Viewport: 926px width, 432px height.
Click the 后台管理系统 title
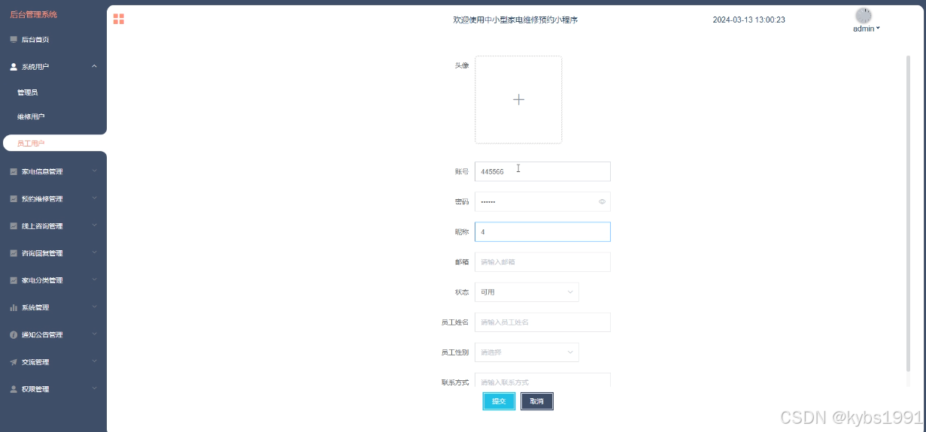tap(33, 14)
